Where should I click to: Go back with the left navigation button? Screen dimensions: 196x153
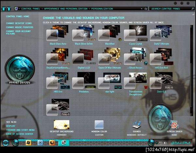pos(4,9)
